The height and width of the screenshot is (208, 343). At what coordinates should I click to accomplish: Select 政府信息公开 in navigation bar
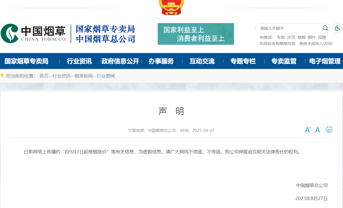pyautogui.click(x=120, y=61)
